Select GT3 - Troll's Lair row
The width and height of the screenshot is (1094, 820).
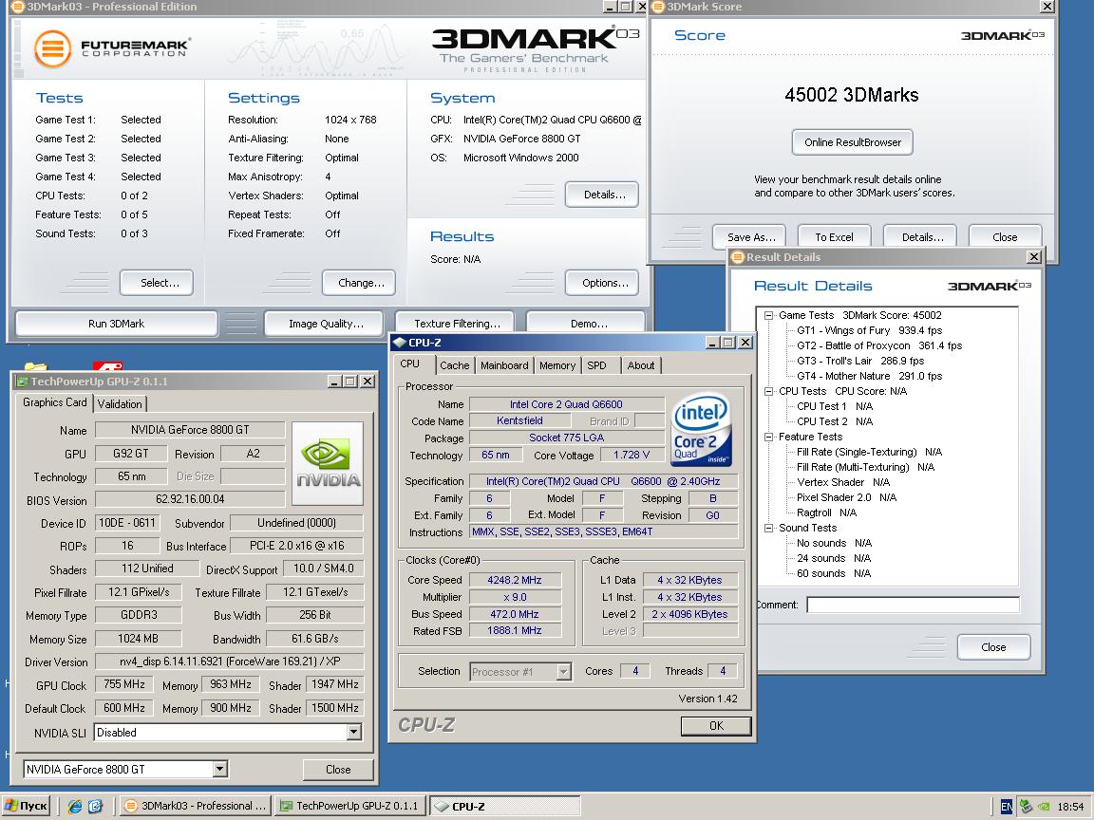859,362
